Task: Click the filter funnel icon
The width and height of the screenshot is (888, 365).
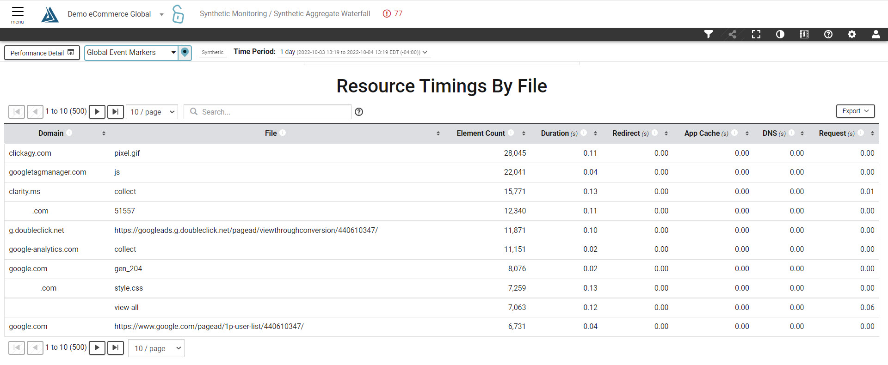Action: coord(708,34)
